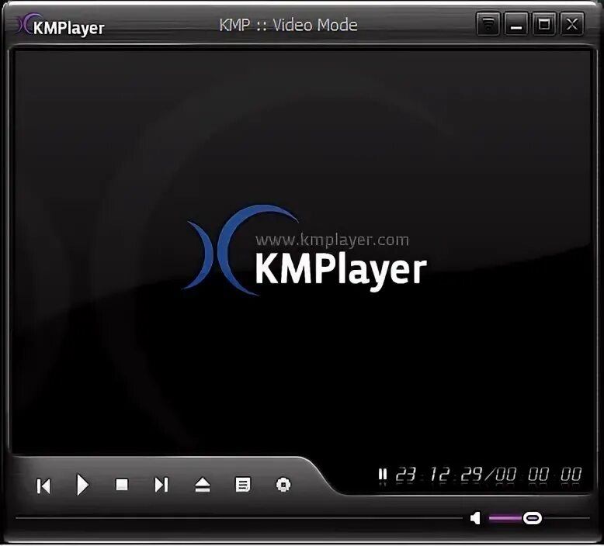604x546 pixels.
Task: Click the www.kmplayer.com text in the video area
Action: 332,240
